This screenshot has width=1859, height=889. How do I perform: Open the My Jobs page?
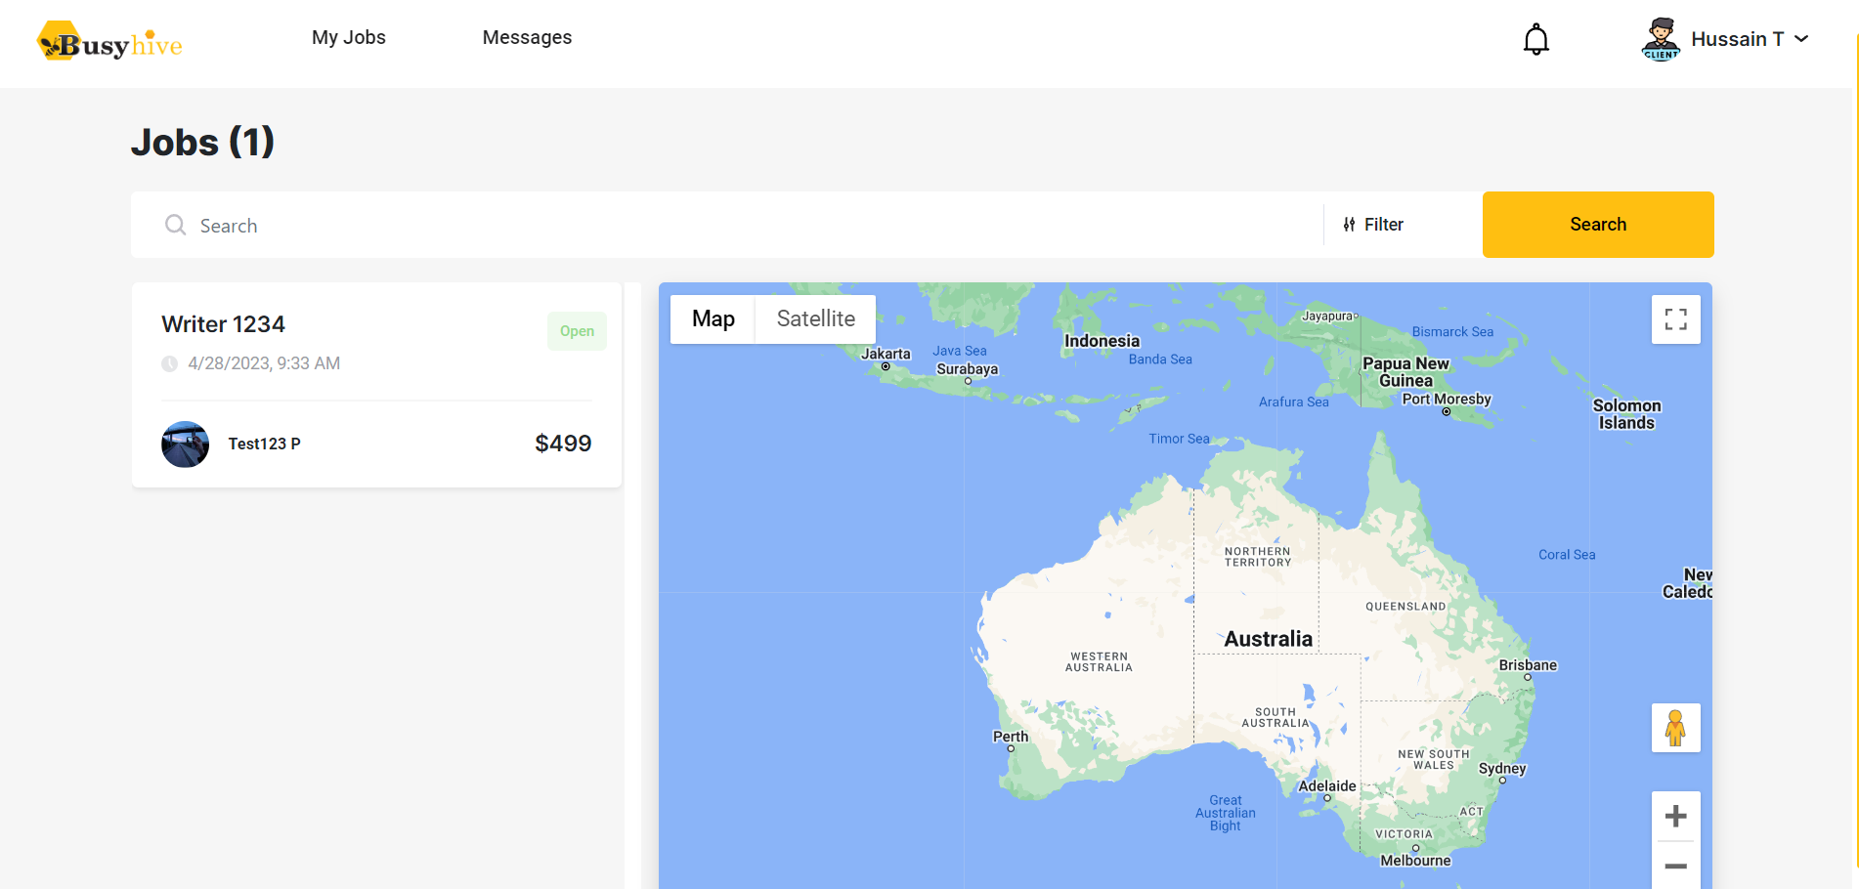click(x=349, y=37)
